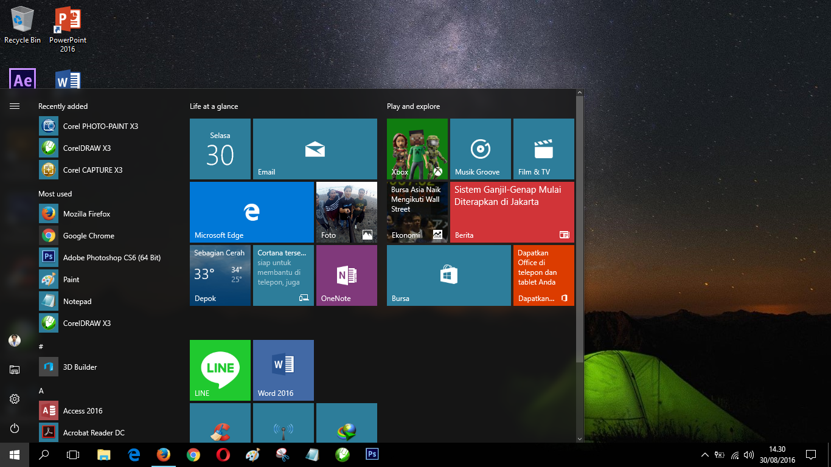Launch the LINE tile

(x=220, y=370)
